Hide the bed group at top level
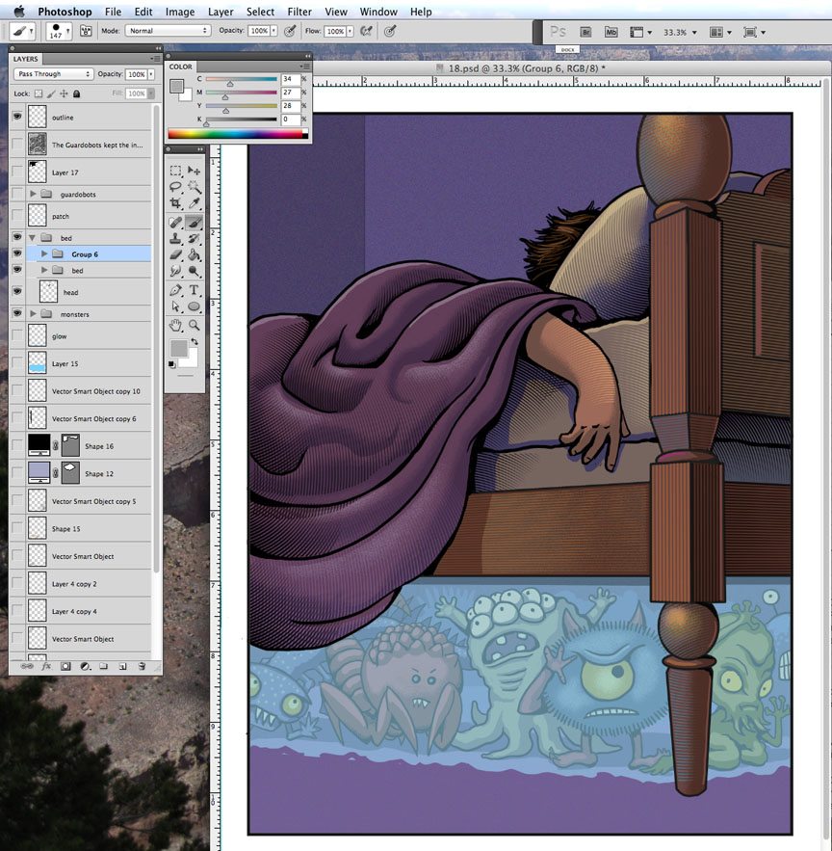Screen dimensions: 832x851 (x=17, y=237)
